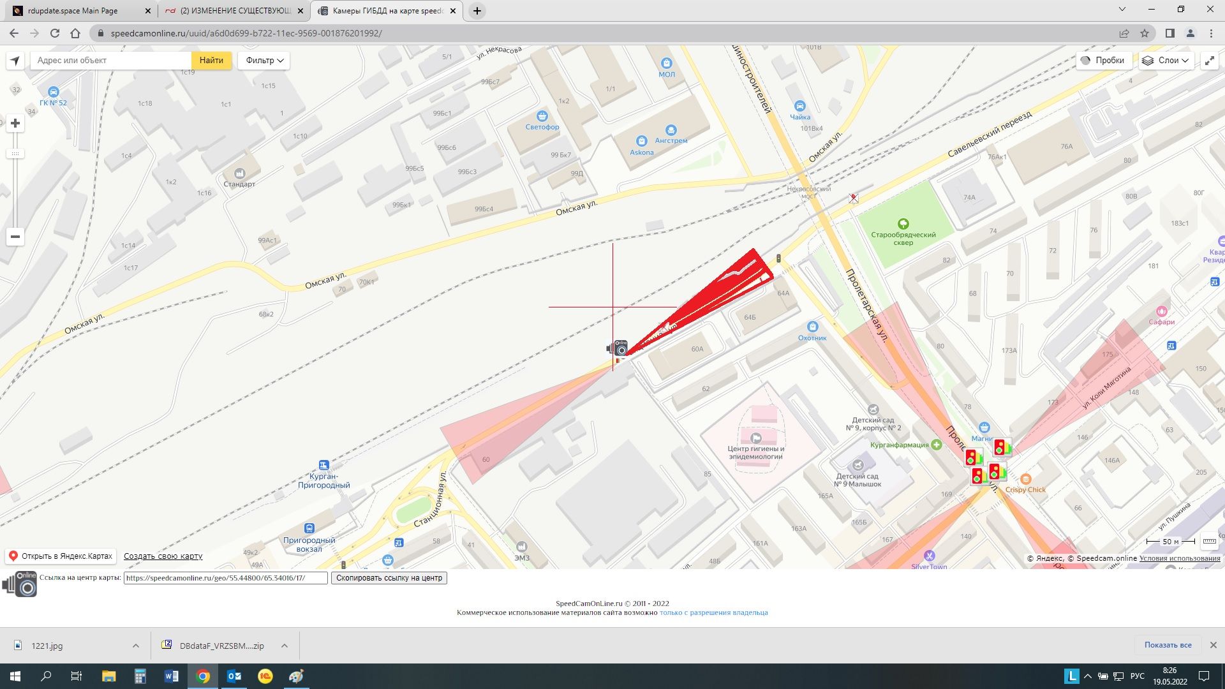Image resolution: width=1225 pixels, height=689 pixels.
Task: Click Скопировать ссылку на центр button
Action: (x=389, y=578)
